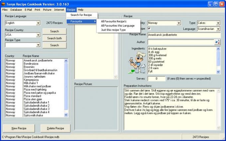Select Amerikansk jordbærterte in recipe list

[x=38, y=60]
